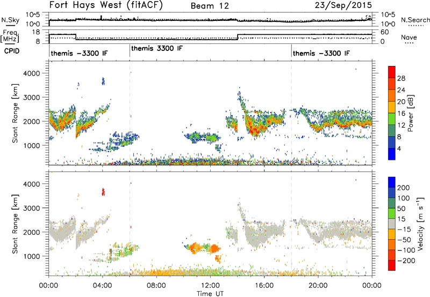Pick the red top segment of Power colorbar
The image size is (430, 297).
(x=392, y=72)
